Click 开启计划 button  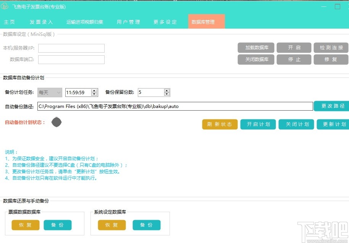(258, 124)
